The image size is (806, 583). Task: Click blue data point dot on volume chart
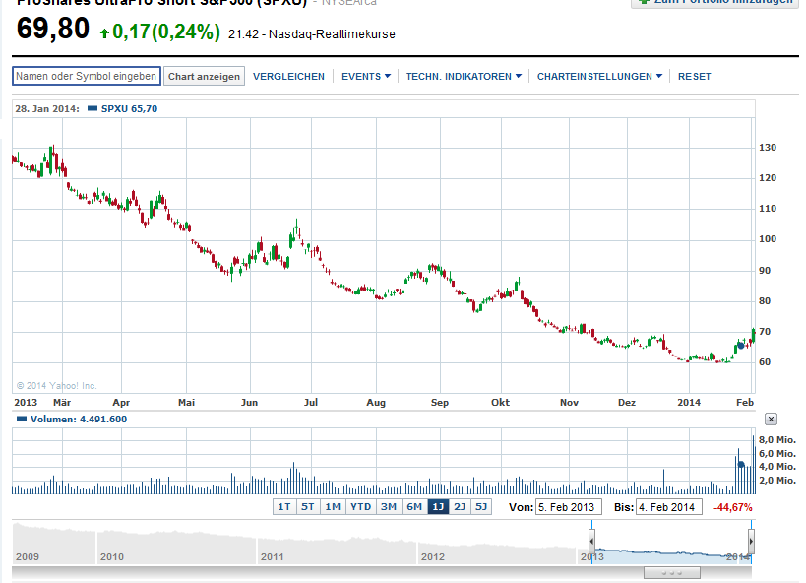pos(741,464)
